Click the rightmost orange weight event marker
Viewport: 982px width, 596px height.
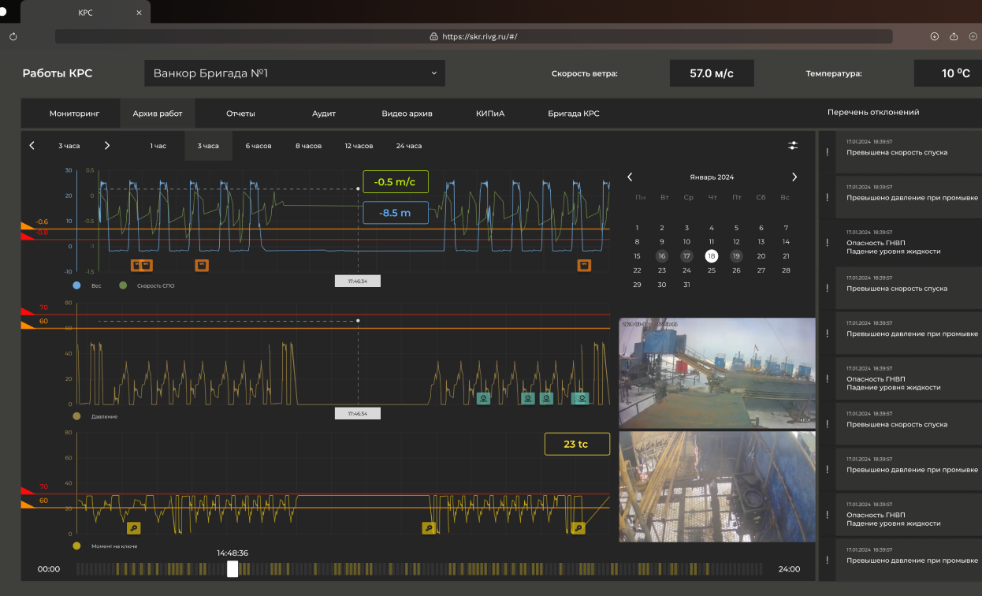coord(584,265)
